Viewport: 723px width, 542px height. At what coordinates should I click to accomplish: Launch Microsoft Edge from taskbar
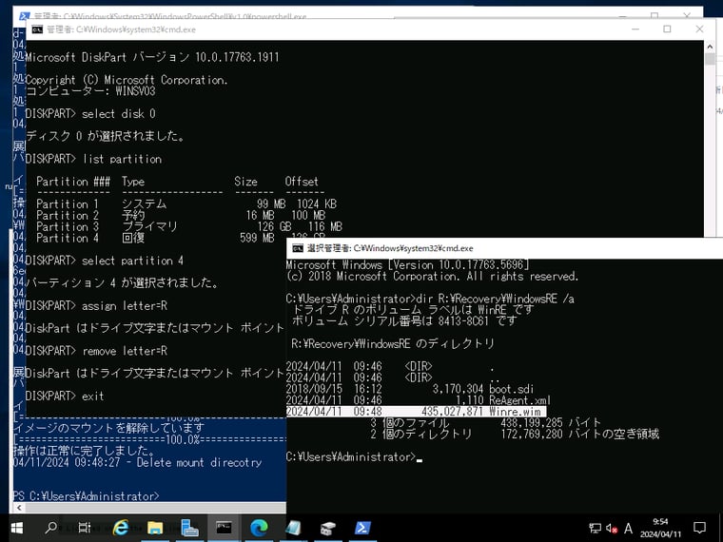tap(259, 527)
